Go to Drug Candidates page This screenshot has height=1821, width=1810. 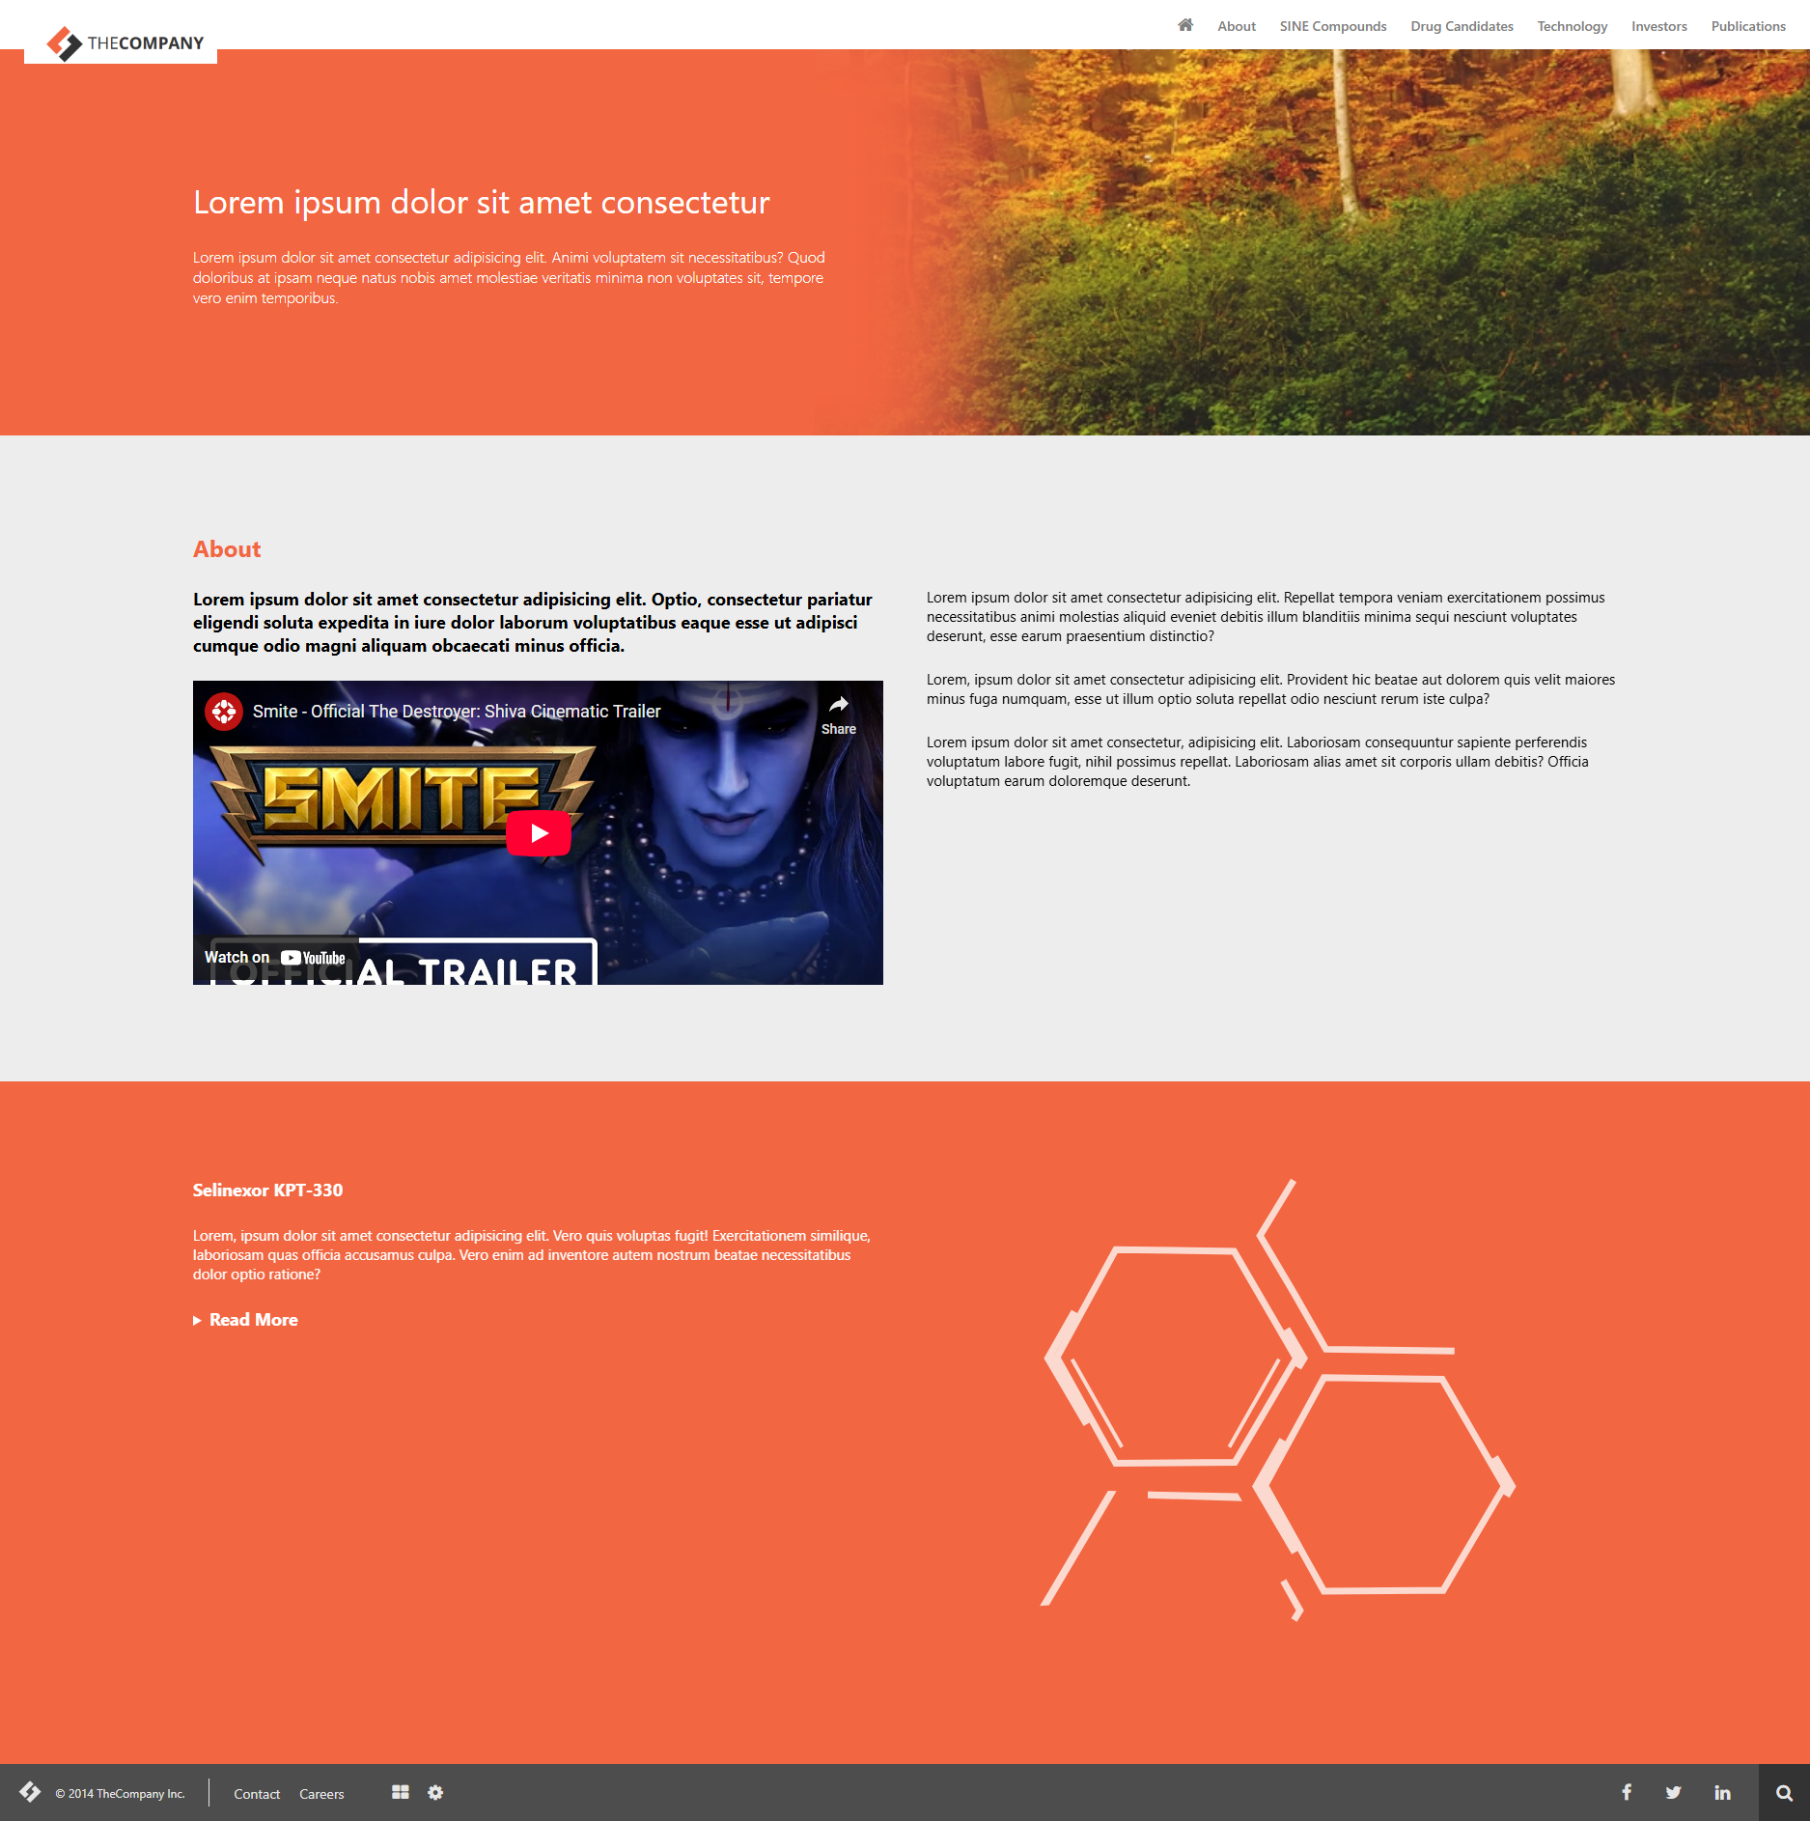(x=1462, y=26)
